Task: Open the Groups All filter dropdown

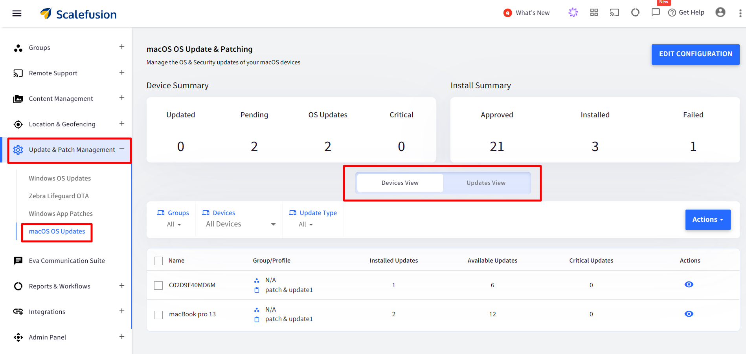Action: (174, 224)
